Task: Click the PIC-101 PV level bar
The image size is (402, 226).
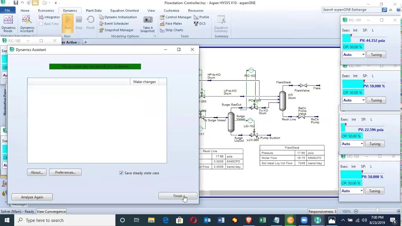Action: pyautogui.click(x=347, y=39)
